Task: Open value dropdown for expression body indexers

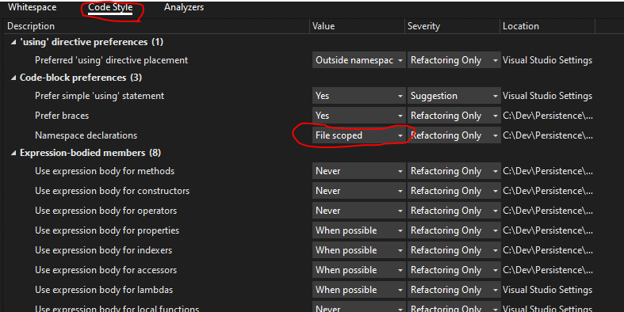Action: click(x=359, y=250)
